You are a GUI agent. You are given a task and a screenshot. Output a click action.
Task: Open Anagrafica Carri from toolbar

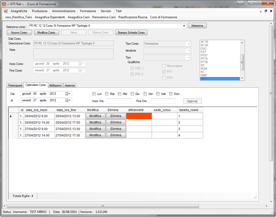(79, 17)
